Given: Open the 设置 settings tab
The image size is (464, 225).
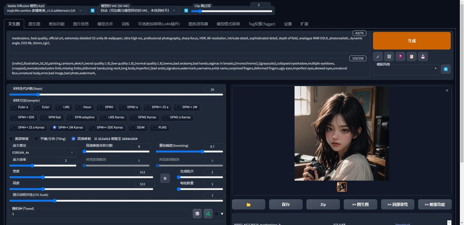Looking at the screenshot, I should (x=288, y=24).
